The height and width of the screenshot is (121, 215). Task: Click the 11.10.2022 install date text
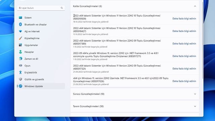tap(91, 34)
